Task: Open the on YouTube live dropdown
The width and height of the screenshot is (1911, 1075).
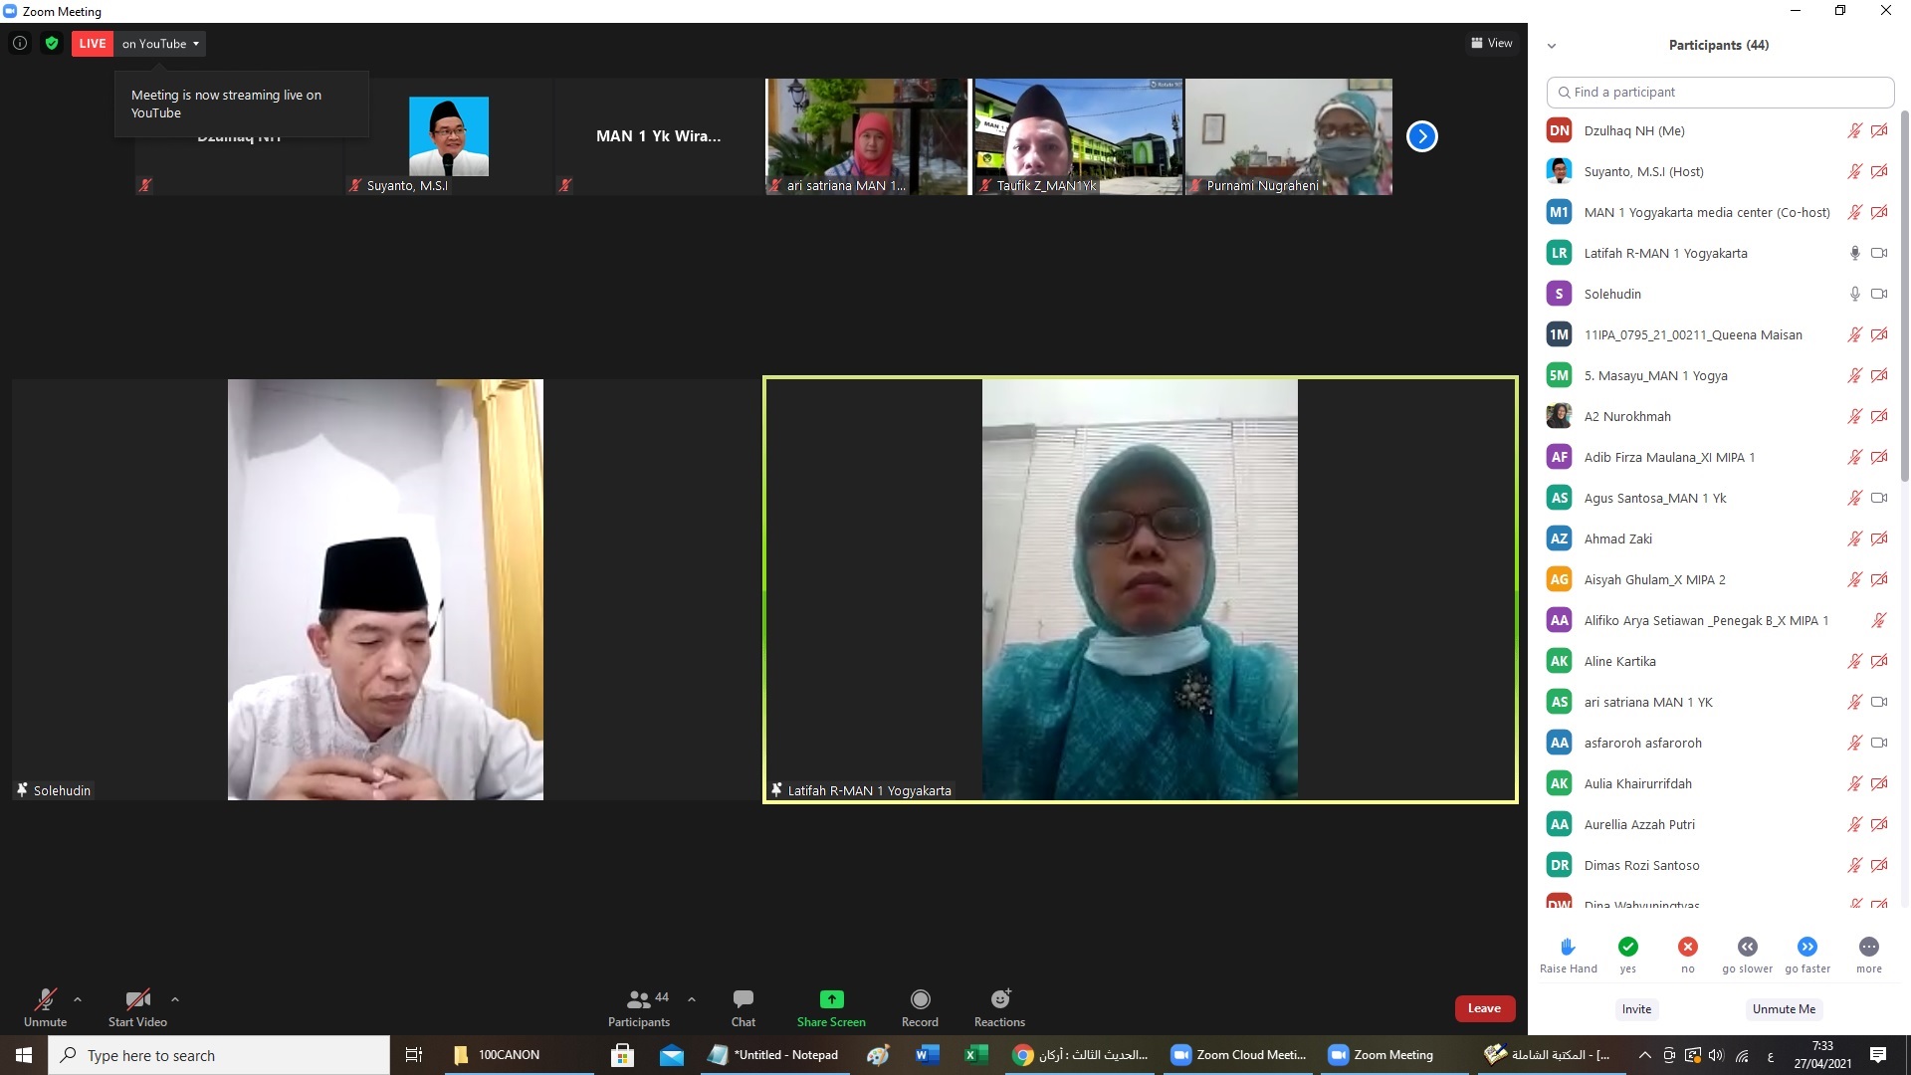Action: click(x=161, y=44)
